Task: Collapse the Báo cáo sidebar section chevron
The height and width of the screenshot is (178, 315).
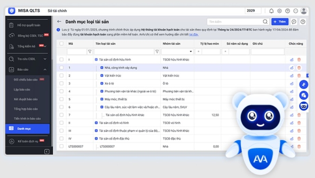Action: pos(45,69)
